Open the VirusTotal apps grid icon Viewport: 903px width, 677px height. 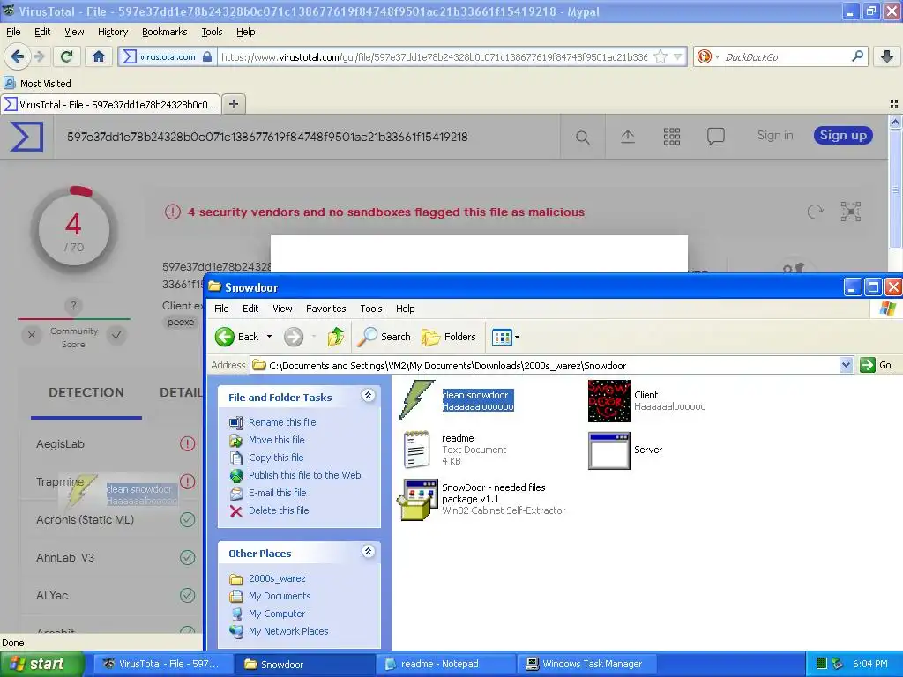point(671,137)
